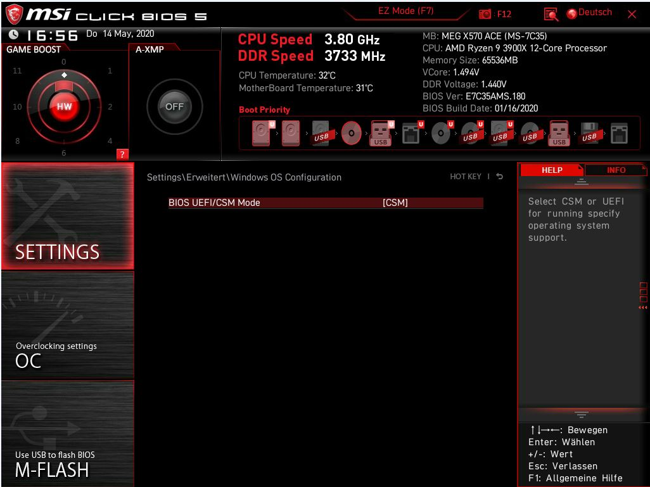Click the DDR Voltage: 1.440V line

coord(464,84)
